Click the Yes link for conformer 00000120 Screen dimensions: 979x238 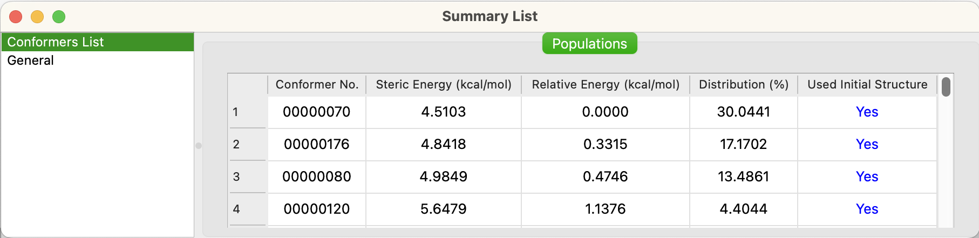click(x=867, y=209)
